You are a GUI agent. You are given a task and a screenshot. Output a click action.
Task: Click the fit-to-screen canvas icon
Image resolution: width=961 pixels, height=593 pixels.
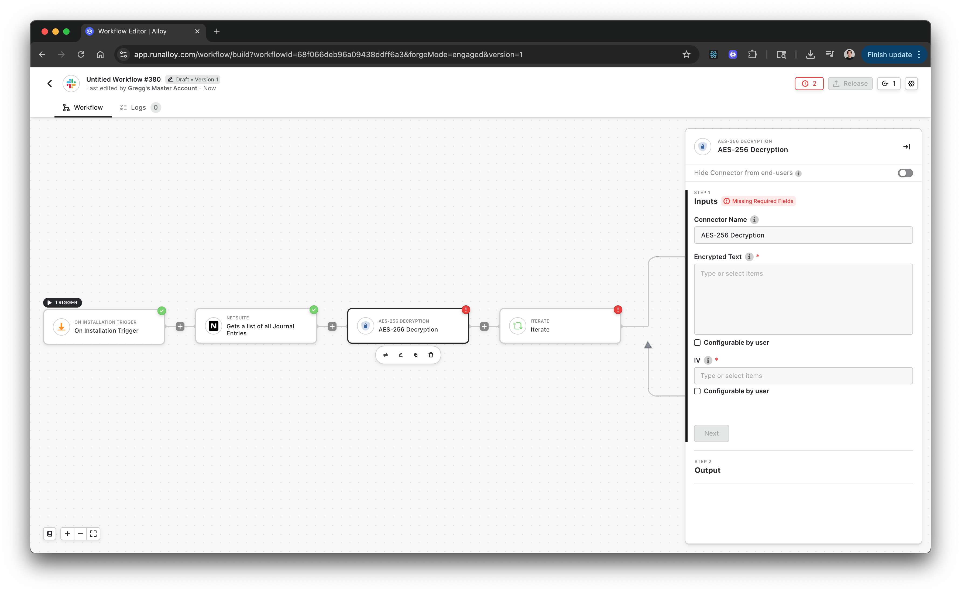[93, 534]
